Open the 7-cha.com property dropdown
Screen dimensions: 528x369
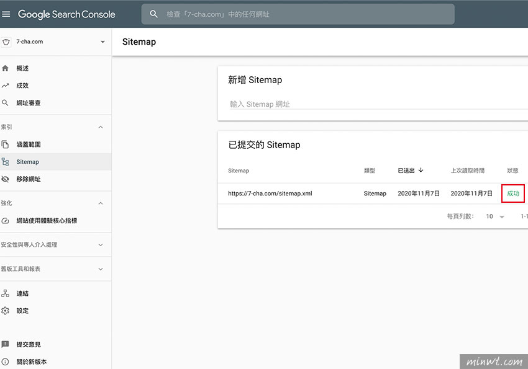click(102, 42)
